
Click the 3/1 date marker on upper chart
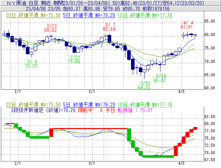(x=92, y=92)
